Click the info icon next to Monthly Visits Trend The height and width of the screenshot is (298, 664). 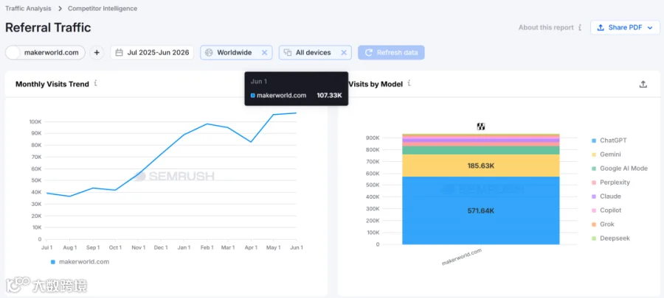pos(96,83)
